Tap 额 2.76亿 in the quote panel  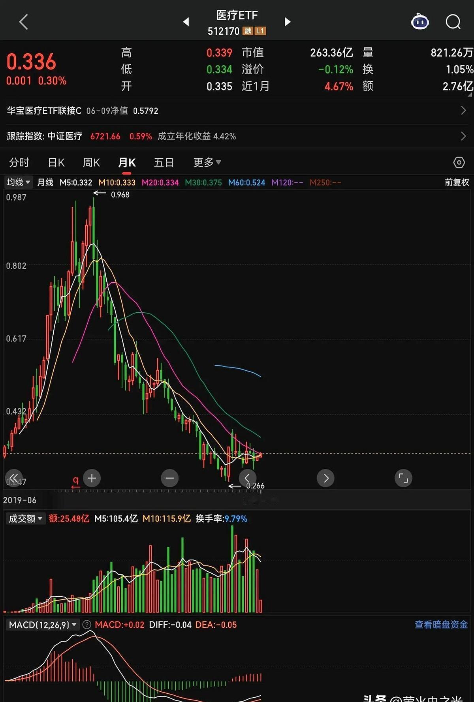pos(457,86)
